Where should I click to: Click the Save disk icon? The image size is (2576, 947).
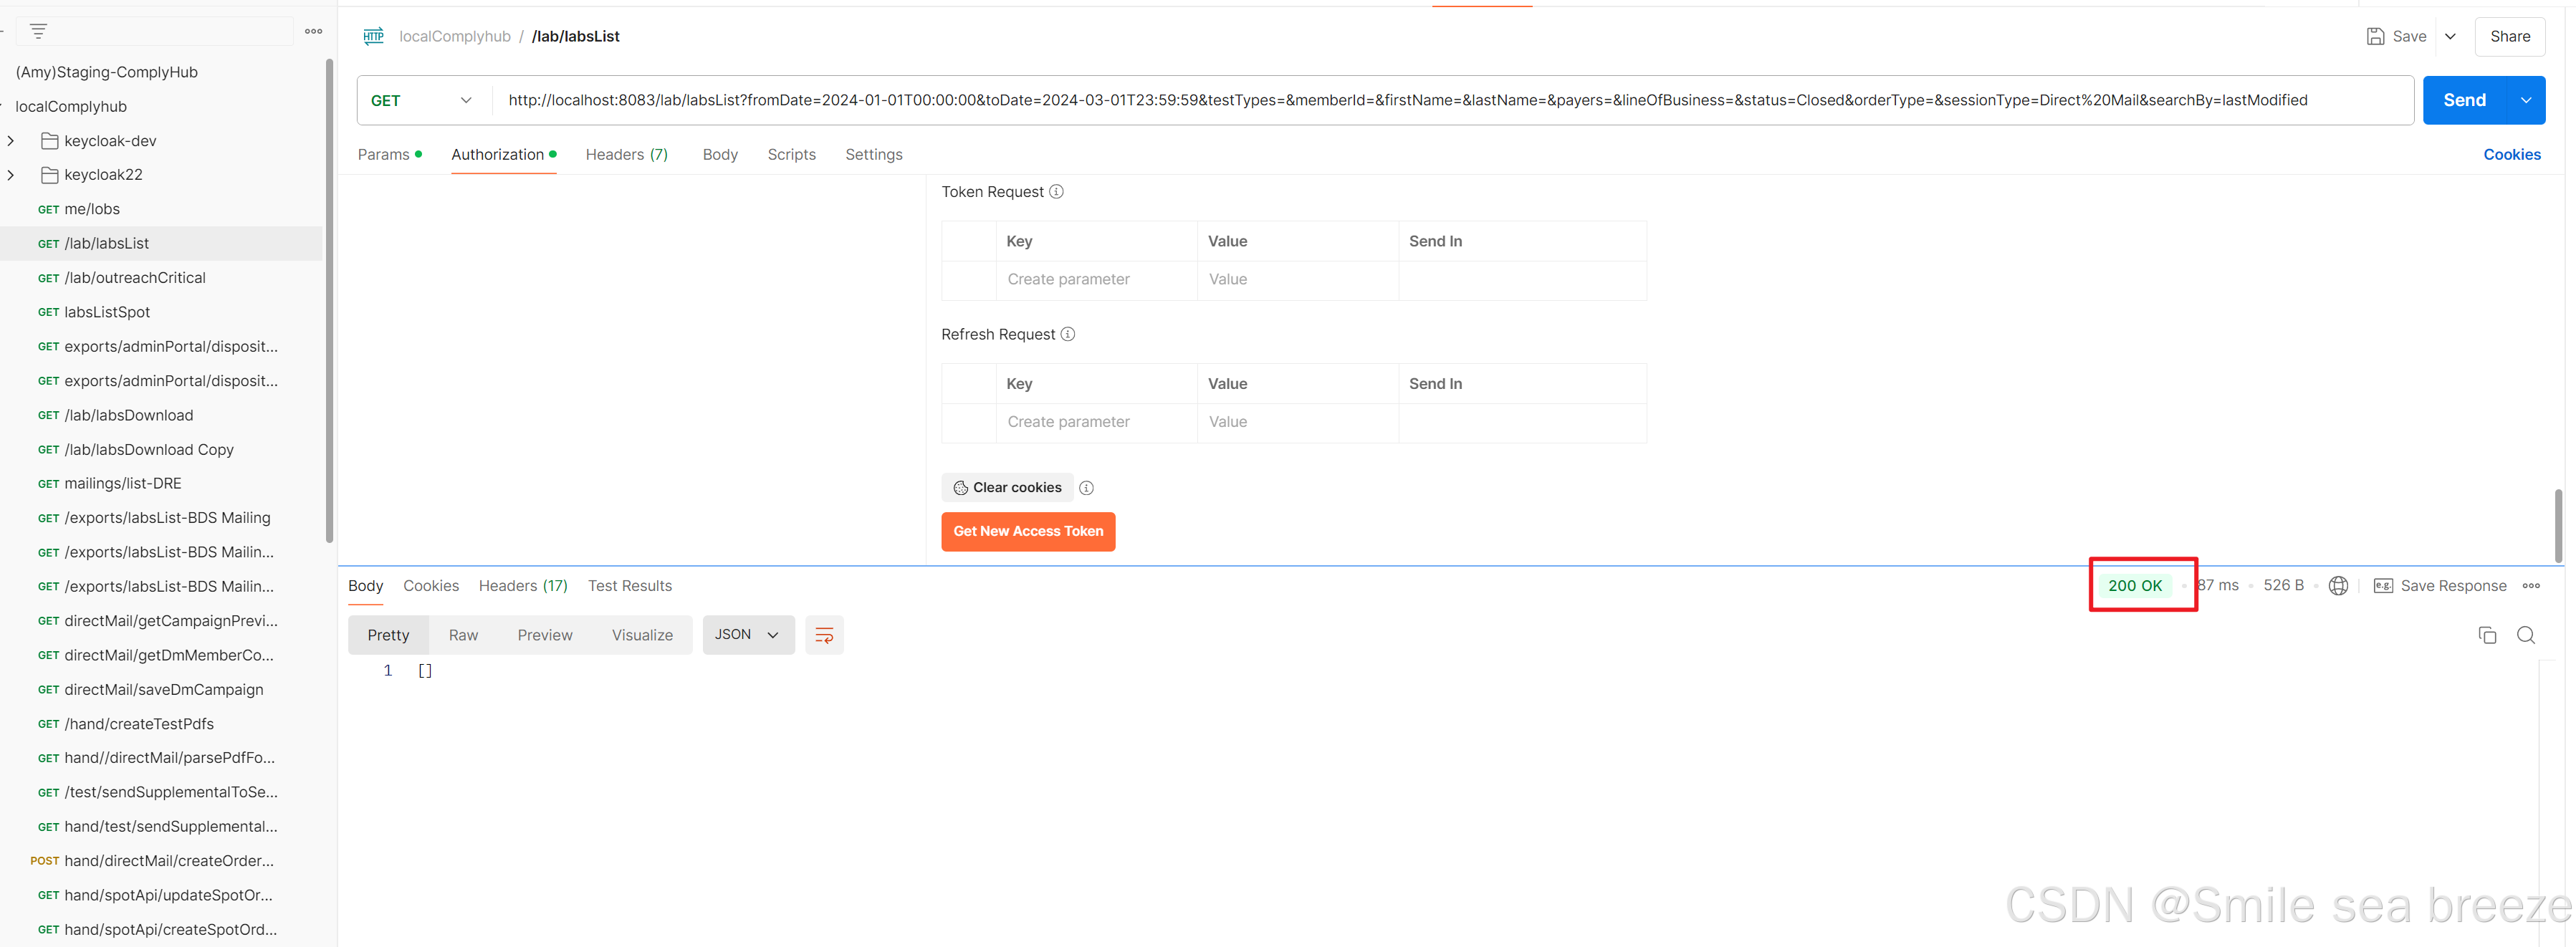[2375, 37]
